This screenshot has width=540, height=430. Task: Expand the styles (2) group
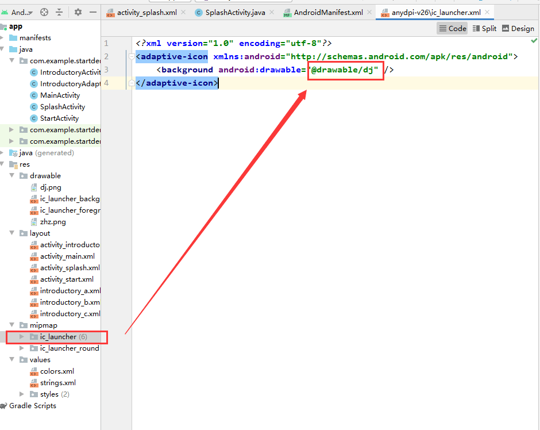point(21,394)
